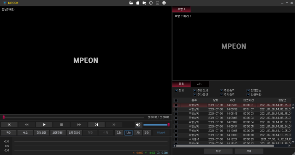Toggle the 주행충격 filter checkbox
Viewport: 295px width, 155px height.
(221, 91)
